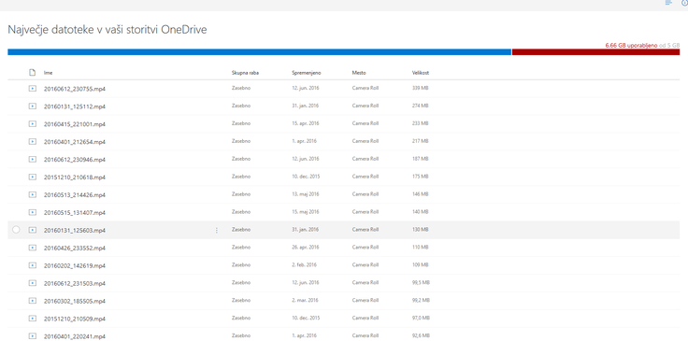Click video icon for 20160415_221001.mp4
Image resolution: width=688 pixels, height=341 pixels.
[32, 123]
